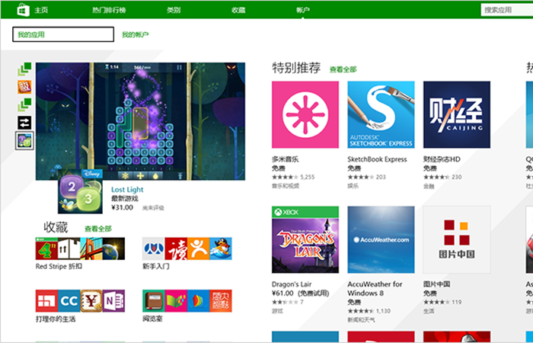View all under 特别推荐 heading
533x343 pixels.
point(343,69)
